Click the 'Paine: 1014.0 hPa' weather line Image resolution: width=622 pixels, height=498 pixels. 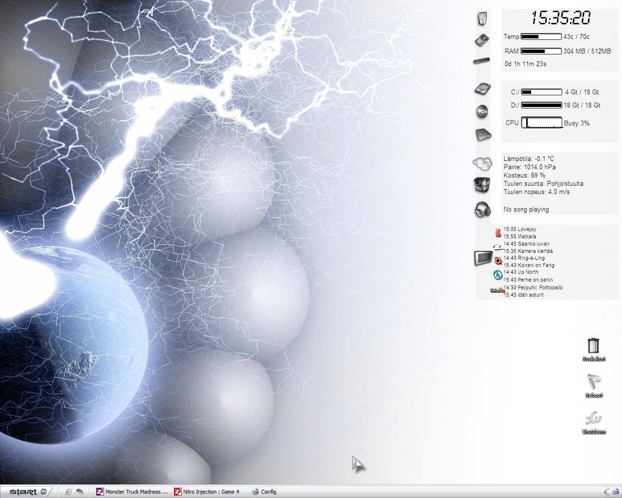(x=530, y=167)
